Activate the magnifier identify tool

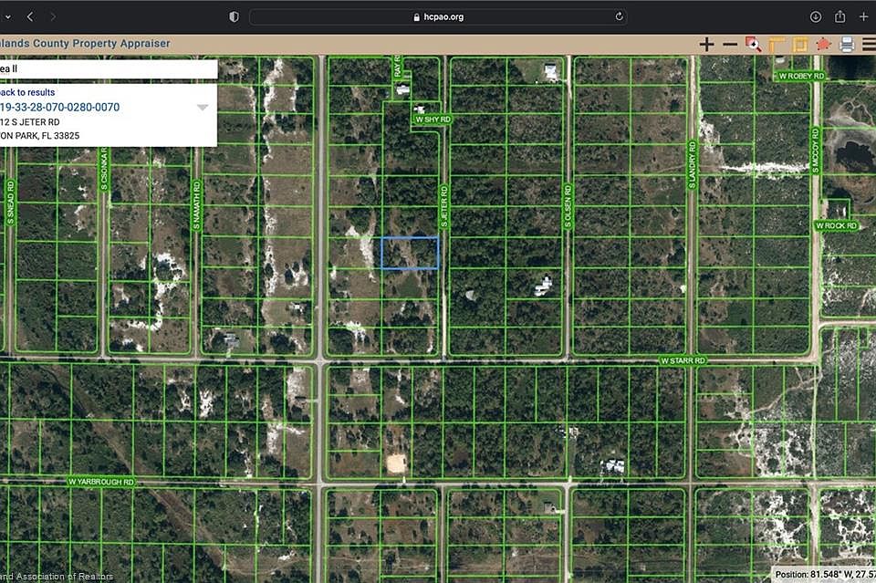[x=753, y=45]
